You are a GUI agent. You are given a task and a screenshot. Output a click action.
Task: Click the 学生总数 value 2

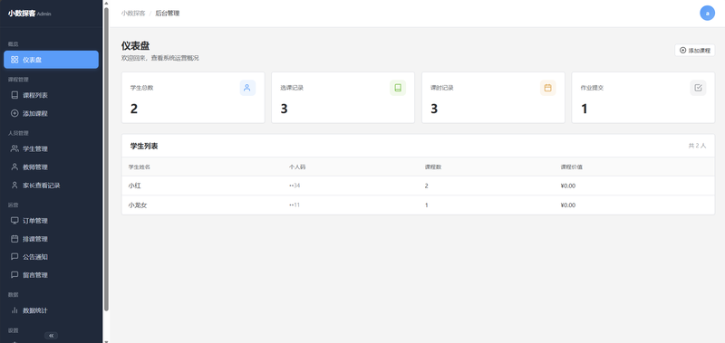(x=134, y=109)
